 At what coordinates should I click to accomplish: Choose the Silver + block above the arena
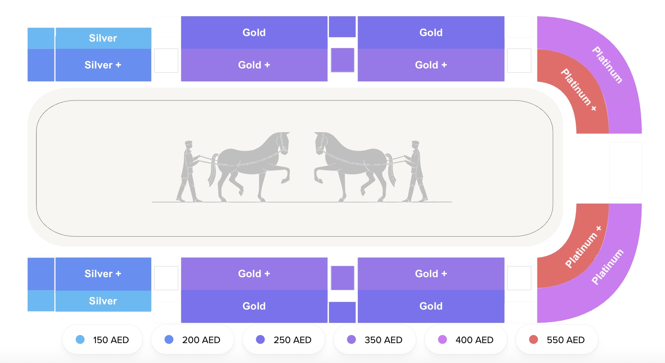coord(103,65)
